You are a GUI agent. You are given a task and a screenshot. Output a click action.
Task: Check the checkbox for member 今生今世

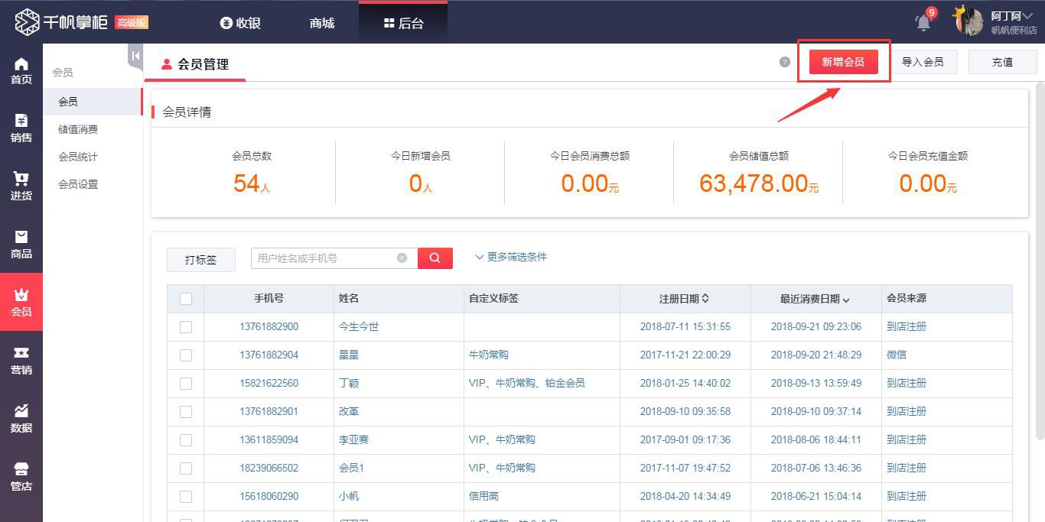tap(185, 326)
